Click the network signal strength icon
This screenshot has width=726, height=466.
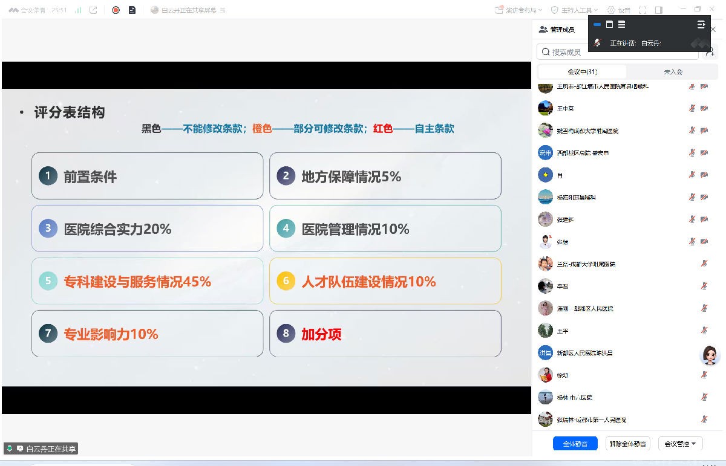point(79,10)
